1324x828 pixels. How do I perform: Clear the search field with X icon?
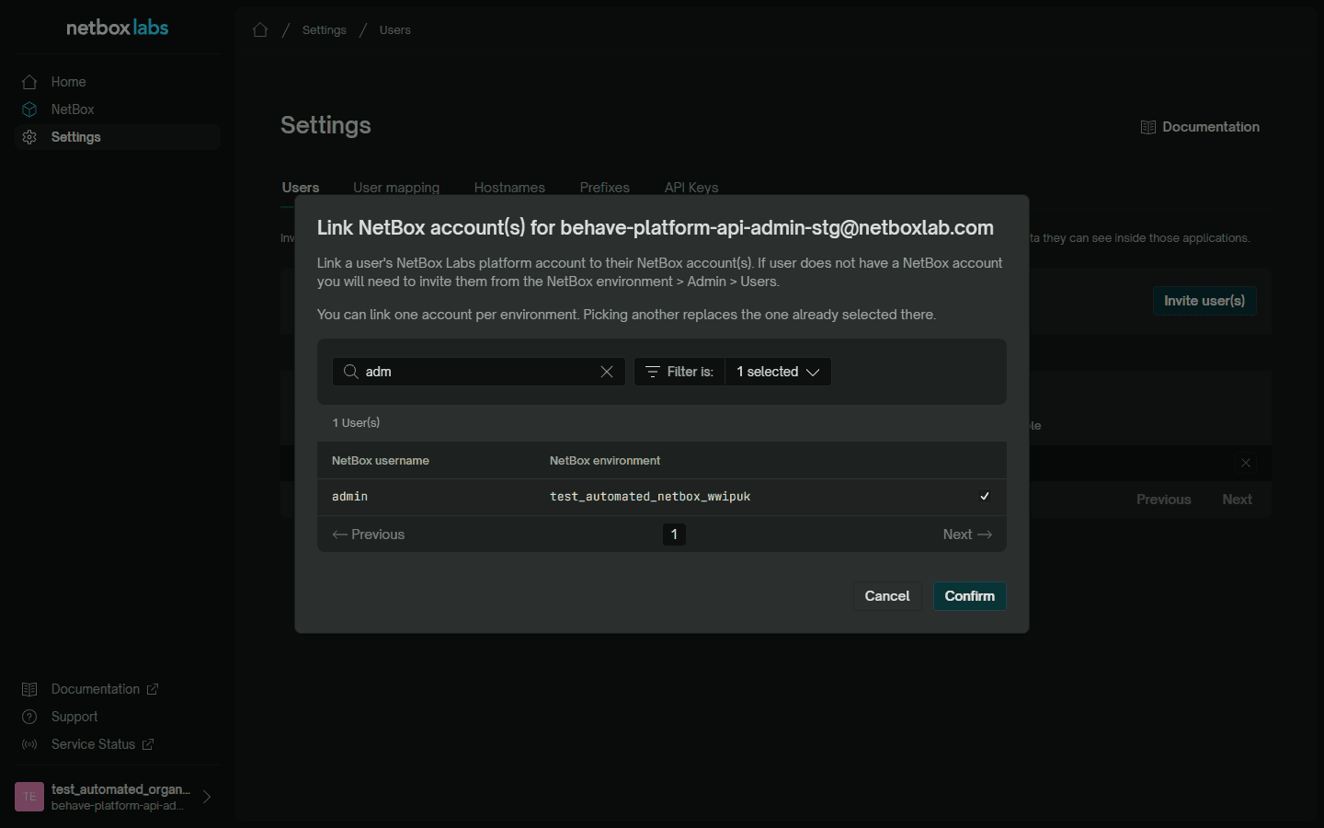pyautogui.click(x=607, y=372)
